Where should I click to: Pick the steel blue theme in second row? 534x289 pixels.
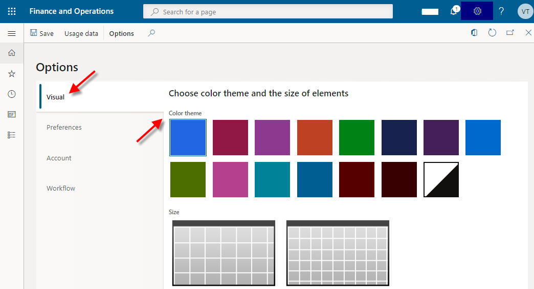click(315, 179)
